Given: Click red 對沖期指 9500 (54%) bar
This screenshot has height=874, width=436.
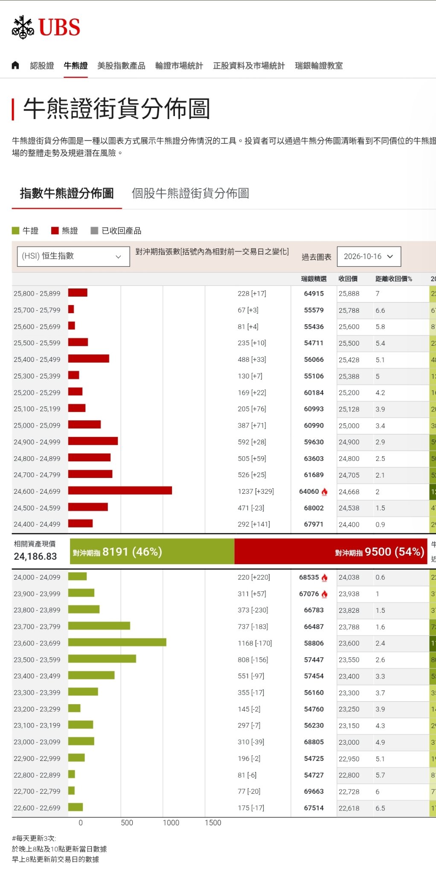Looking at the screenshot, I should click(x=331, y=552).
